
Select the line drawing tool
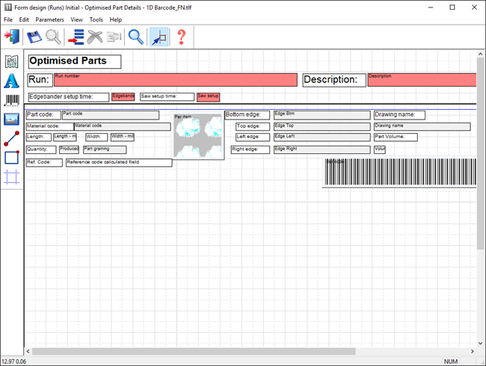[11, 138]
